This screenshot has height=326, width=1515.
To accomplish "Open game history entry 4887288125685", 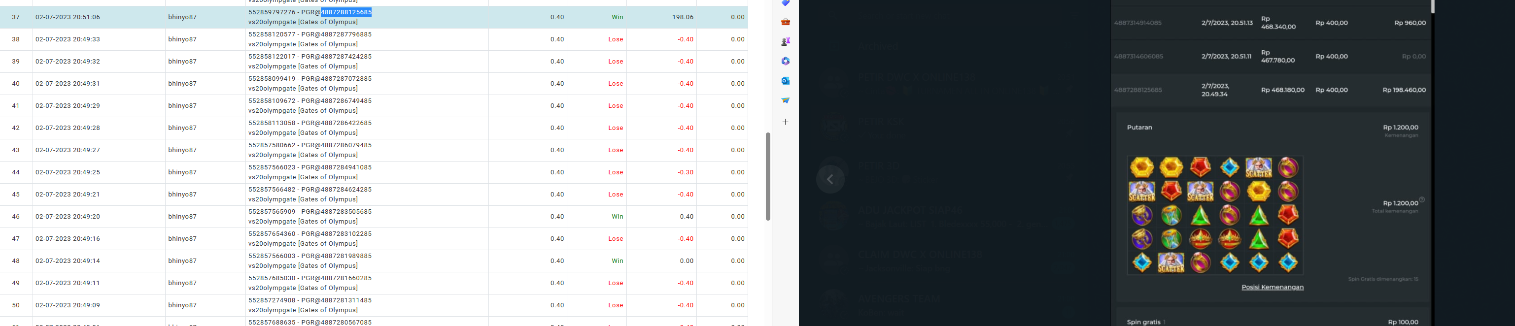I will [x=1137, y=90].
